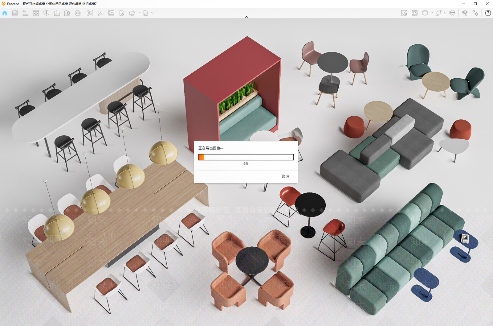The image size is (493, 326).
Task: Expand the 360 panorama dropdown arrow
Action: (139, 13)
